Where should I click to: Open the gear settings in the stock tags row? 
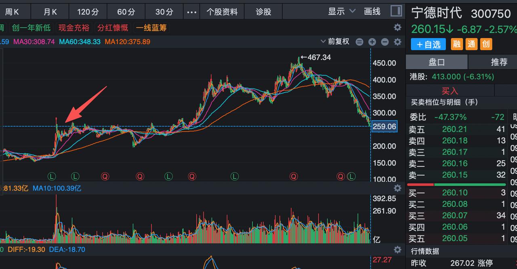(397, 27)
